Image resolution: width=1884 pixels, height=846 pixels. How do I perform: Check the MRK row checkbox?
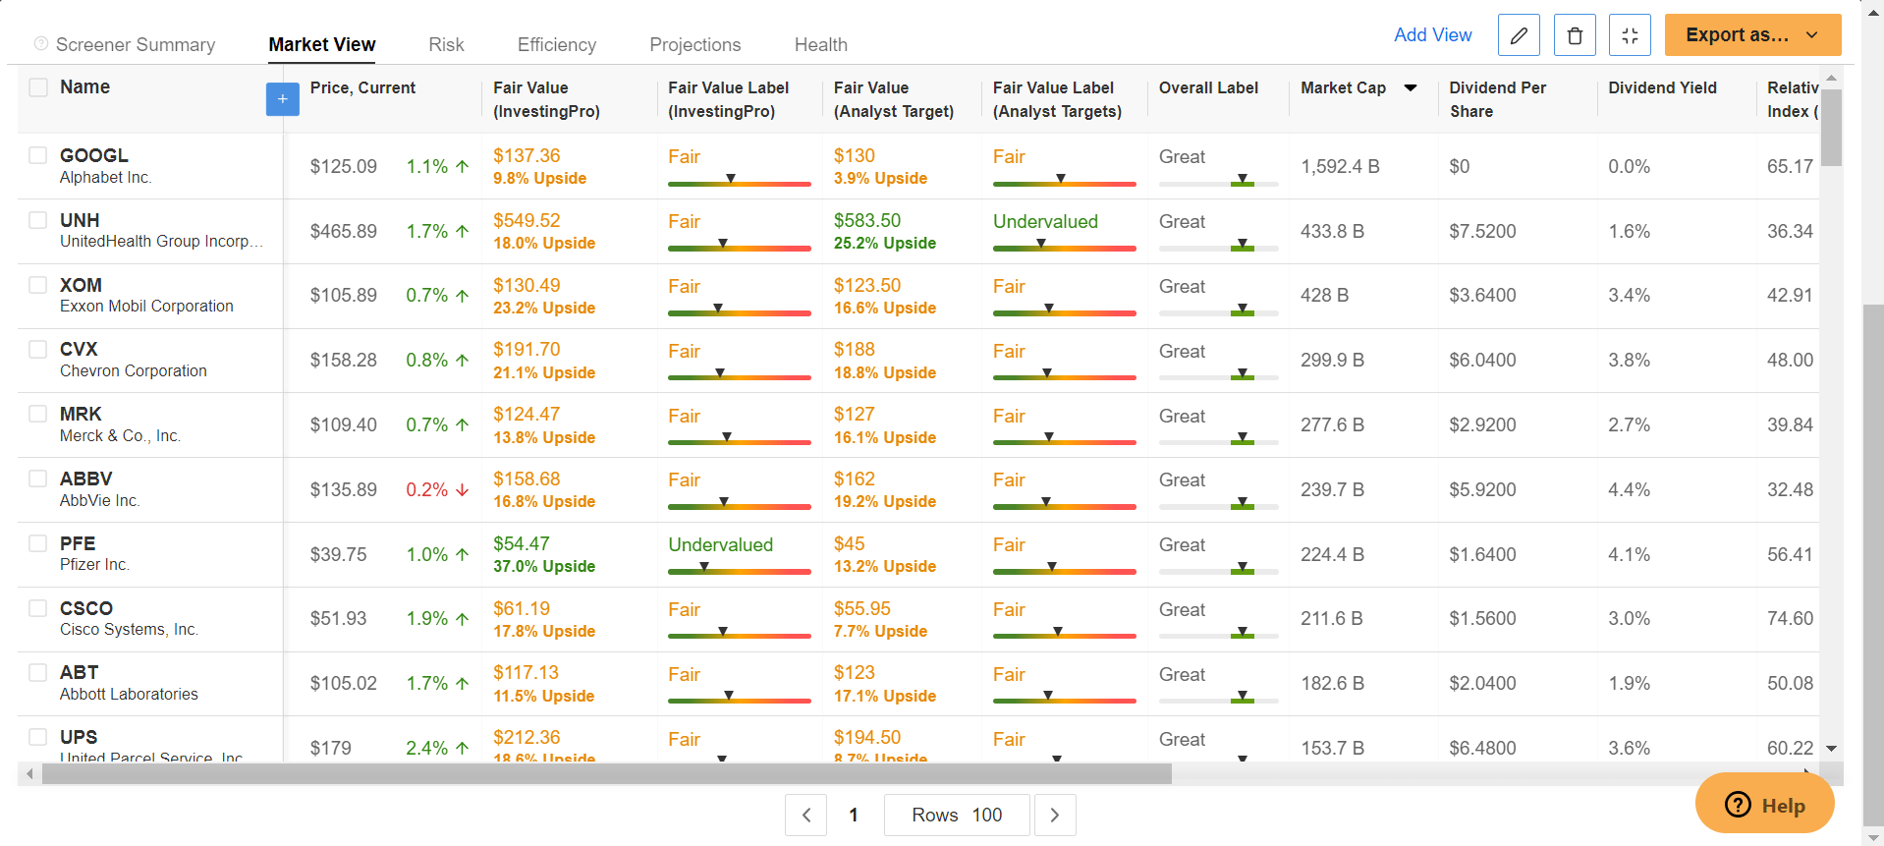(38, 414)
